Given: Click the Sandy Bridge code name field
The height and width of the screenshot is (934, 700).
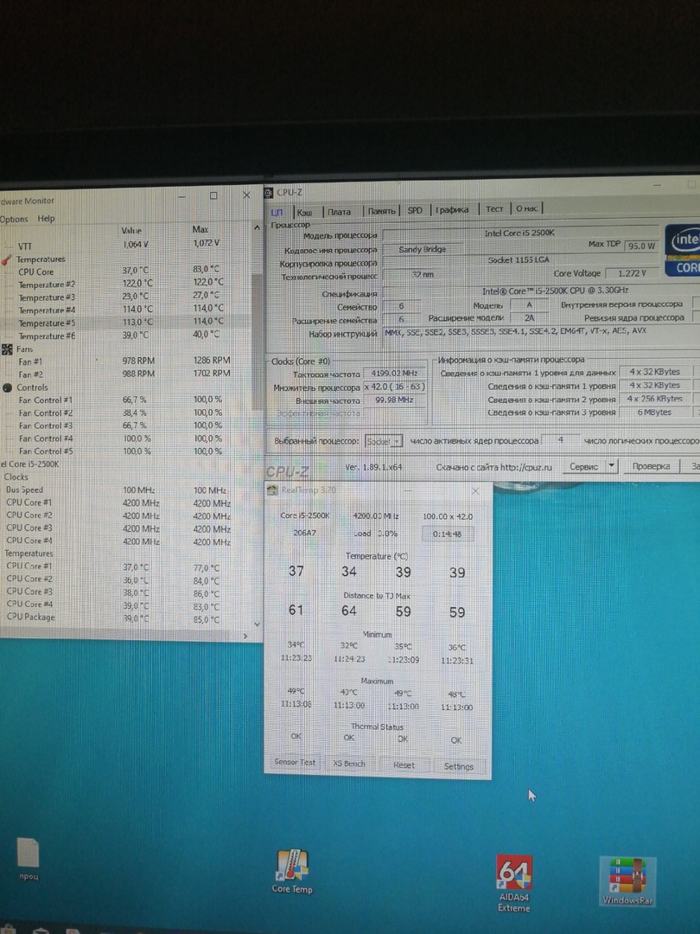Looking at the screenshot, I should coord(422,250).
